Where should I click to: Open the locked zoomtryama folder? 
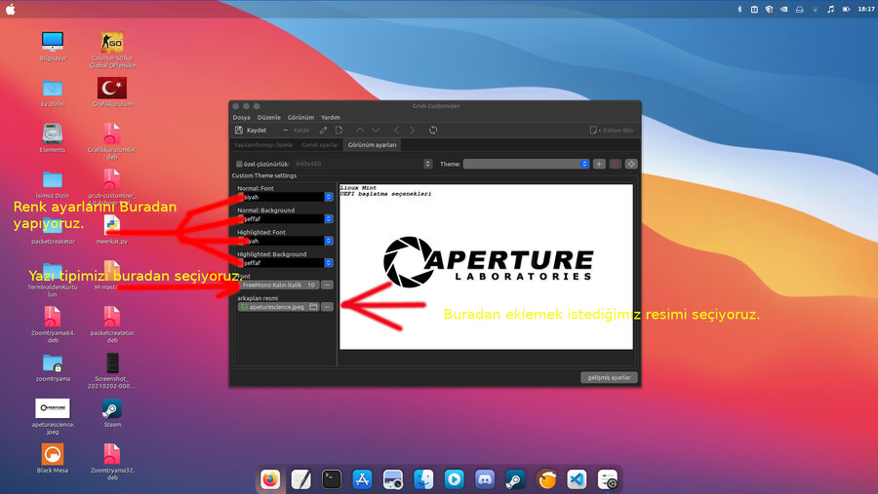pyautogui.click(x=53, y=367)
